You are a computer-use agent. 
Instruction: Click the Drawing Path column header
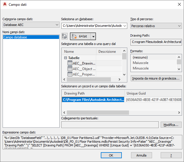tap(93, 93)
